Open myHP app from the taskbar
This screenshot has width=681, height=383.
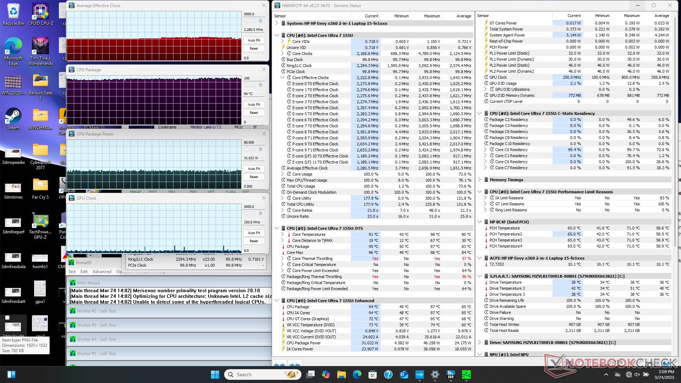click(419, 374)
